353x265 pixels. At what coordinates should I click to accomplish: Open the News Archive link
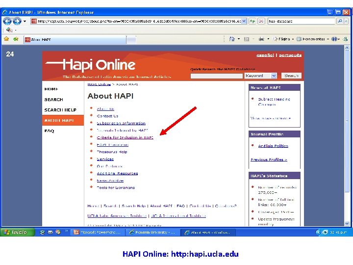point(110,181)
